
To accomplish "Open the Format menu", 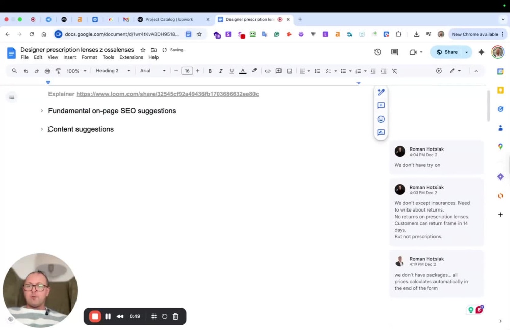I will [89, 57].
